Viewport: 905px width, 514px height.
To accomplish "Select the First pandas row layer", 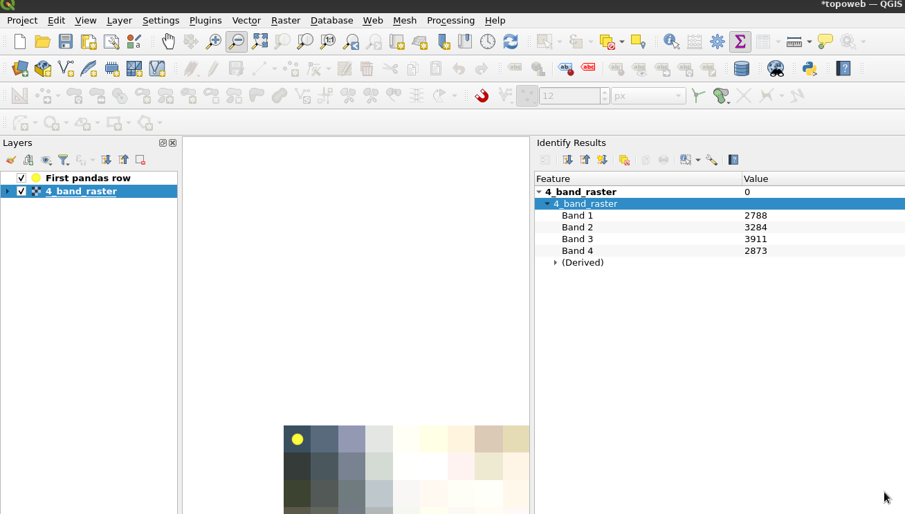I will coord(88,178).
